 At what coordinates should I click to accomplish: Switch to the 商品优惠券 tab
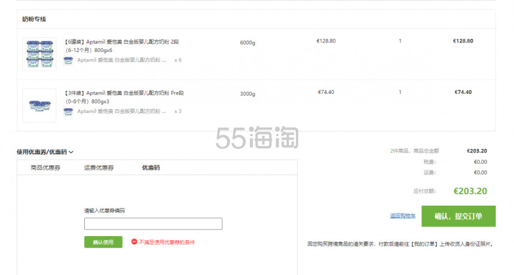[45, 168]
